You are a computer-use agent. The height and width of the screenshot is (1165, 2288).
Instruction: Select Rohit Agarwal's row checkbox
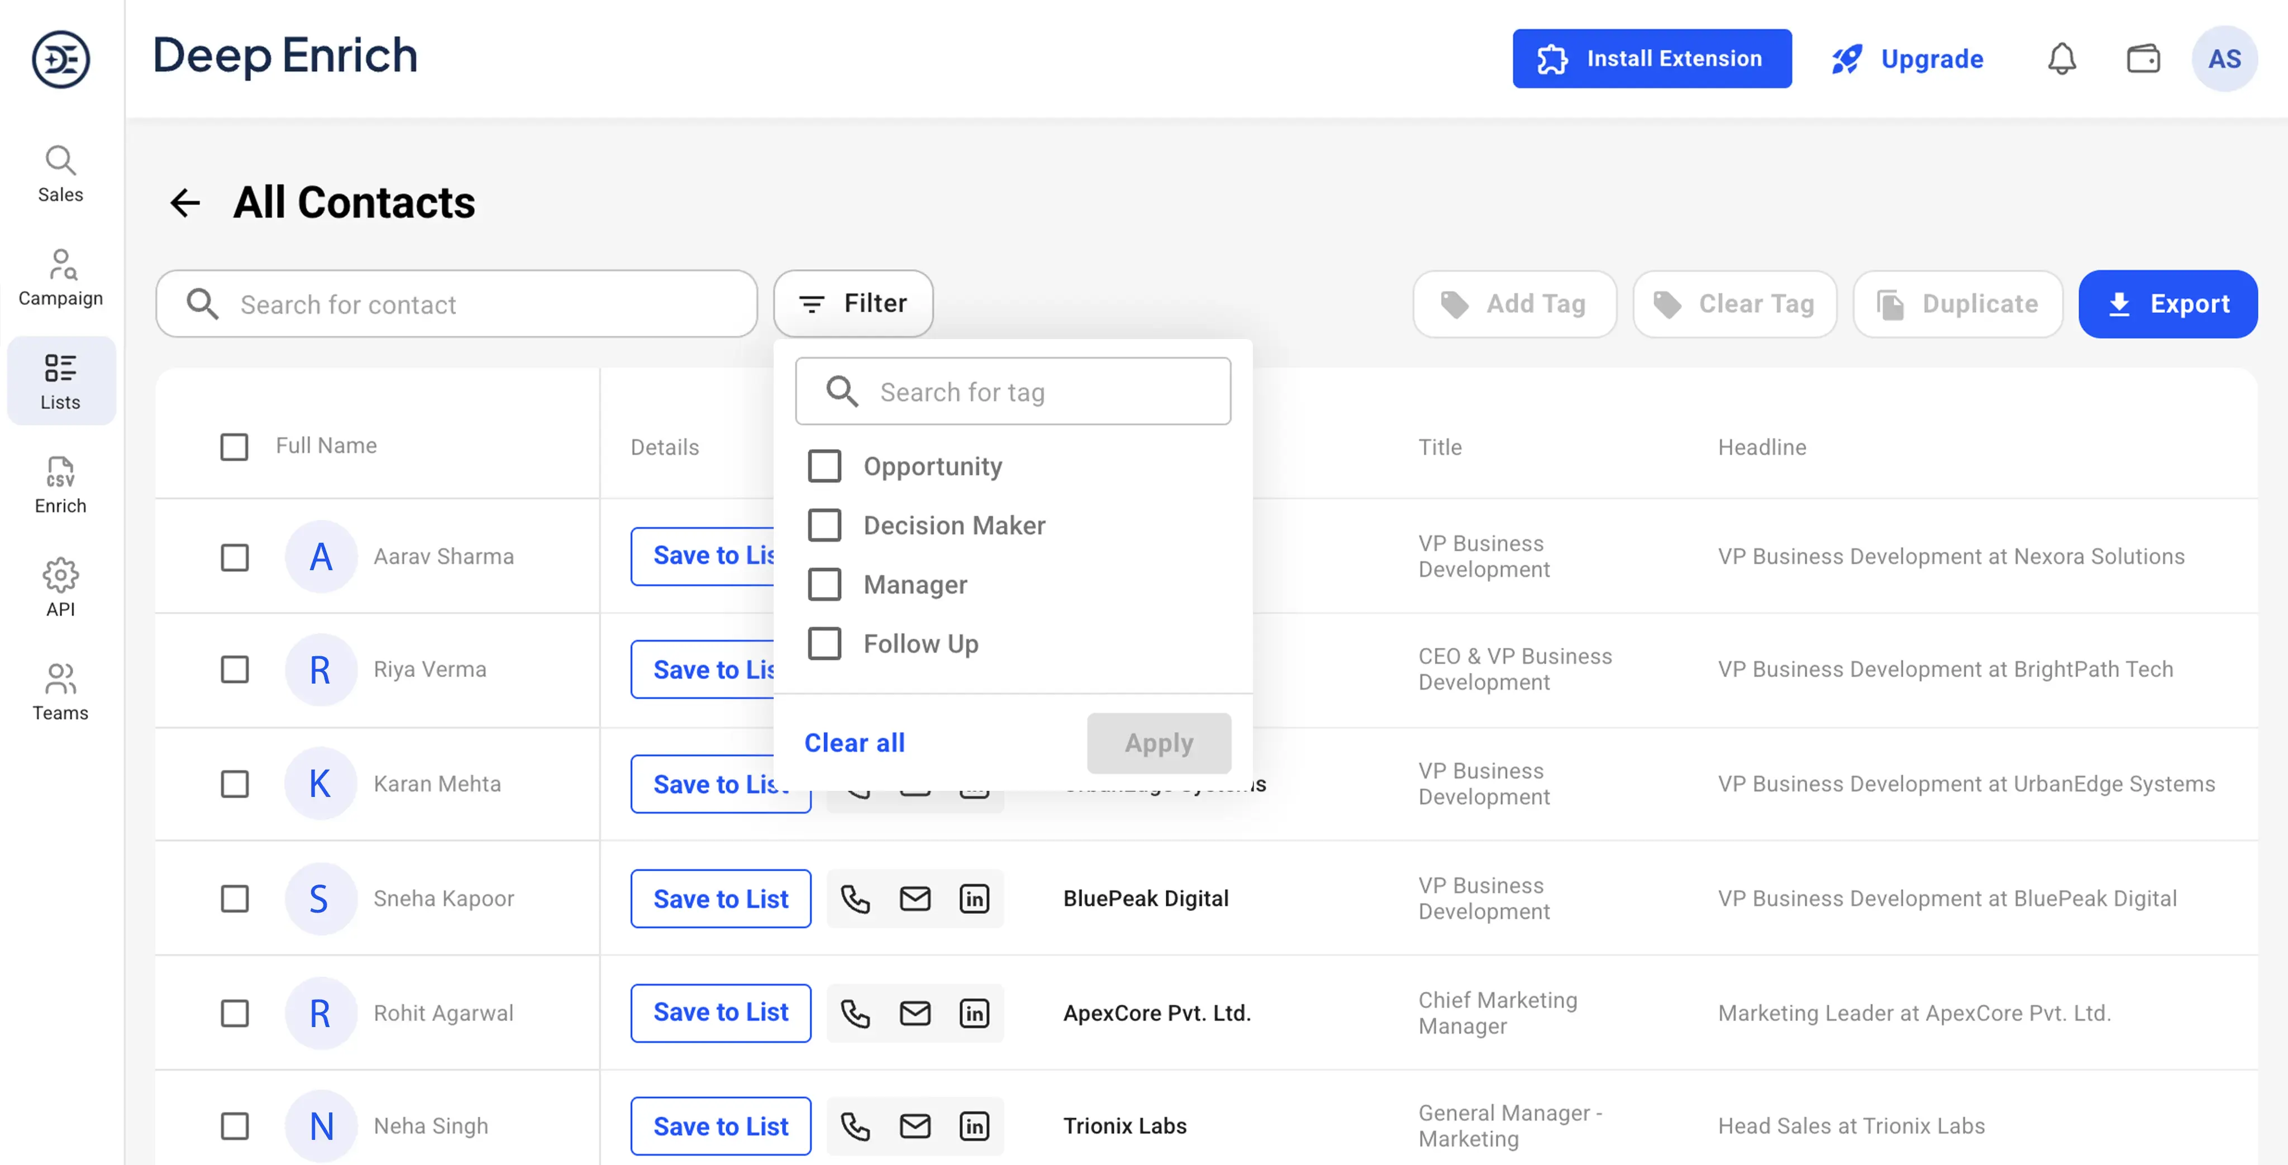(x=235, y=1013)
